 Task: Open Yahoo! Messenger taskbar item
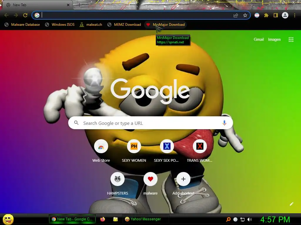click(146, 219)
